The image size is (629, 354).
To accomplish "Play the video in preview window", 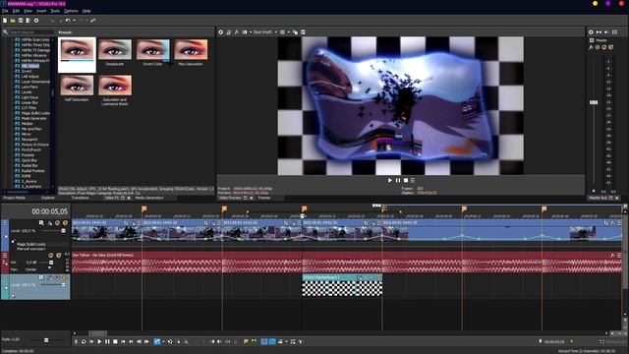I will (390, 180).
